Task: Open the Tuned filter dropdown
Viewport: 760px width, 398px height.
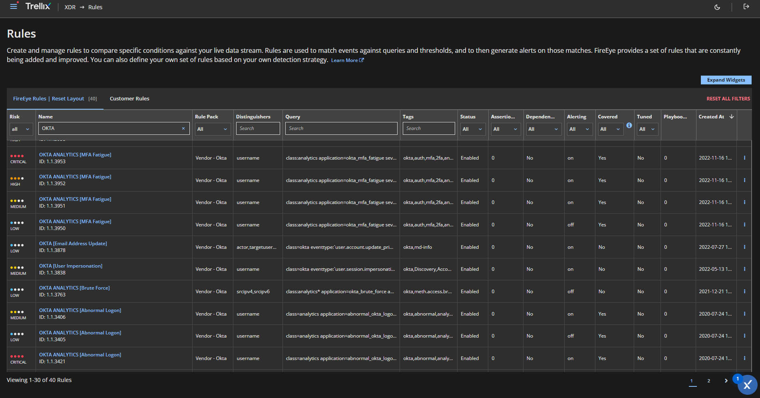Action: 648,129
